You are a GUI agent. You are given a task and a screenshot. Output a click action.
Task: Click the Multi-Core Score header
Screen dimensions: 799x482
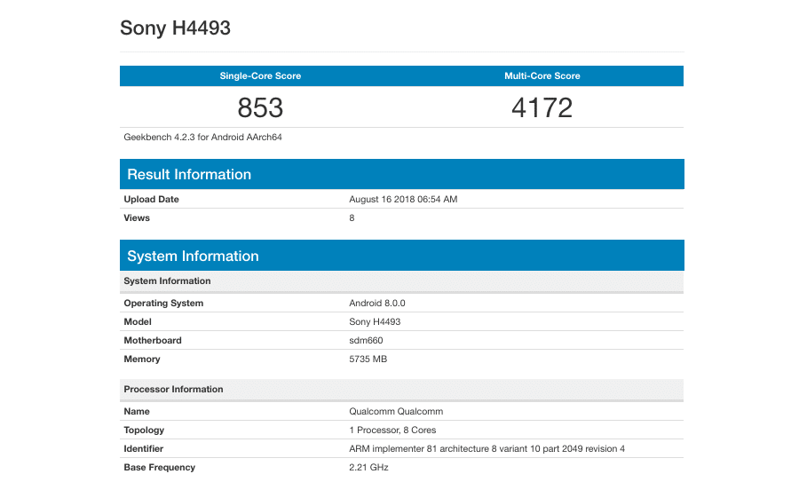[x=542, y=76]
